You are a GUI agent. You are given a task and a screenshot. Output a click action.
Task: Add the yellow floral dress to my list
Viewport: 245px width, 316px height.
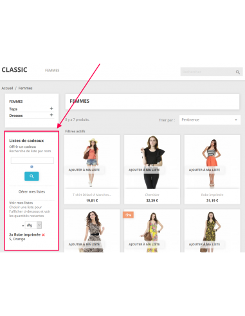(x=204, y=244)
